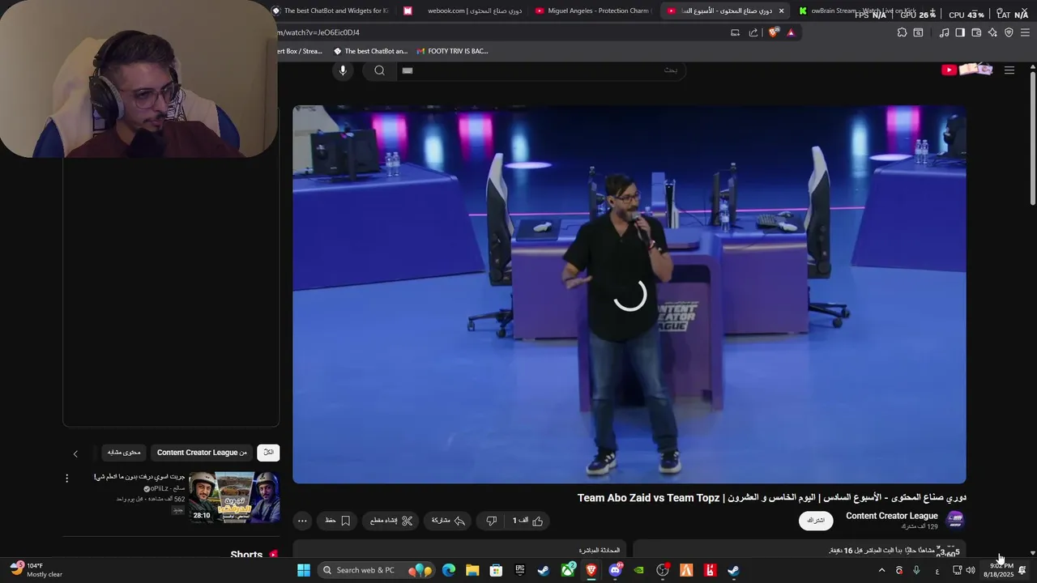Open 'The best ChatBot an...' bookmark
The height and width of the screenshot is (583, 1037).
click(x=371, y=51)
